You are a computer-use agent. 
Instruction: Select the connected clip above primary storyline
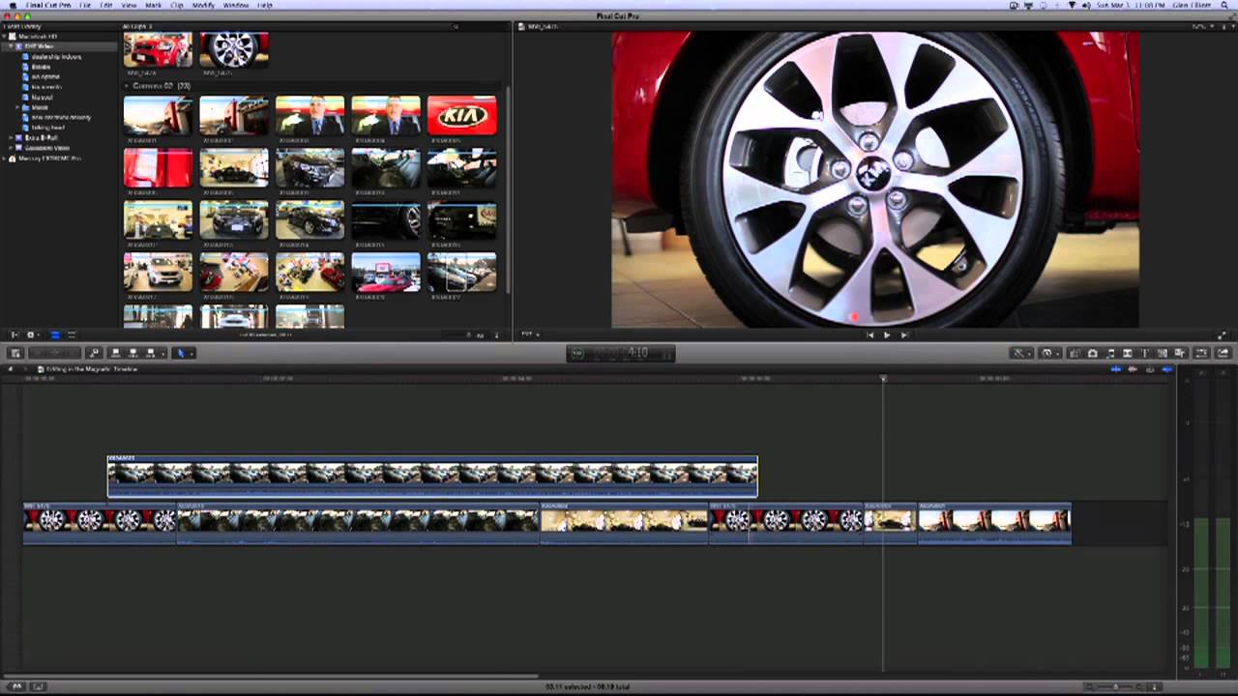[432, 477]
